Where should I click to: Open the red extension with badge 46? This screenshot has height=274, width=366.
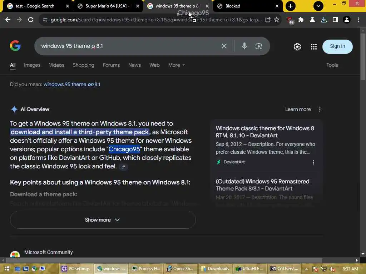tap(290, 20)
